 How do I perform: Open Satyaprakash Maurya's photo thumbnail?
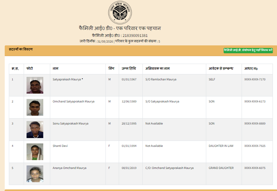(x=35, y=85)
